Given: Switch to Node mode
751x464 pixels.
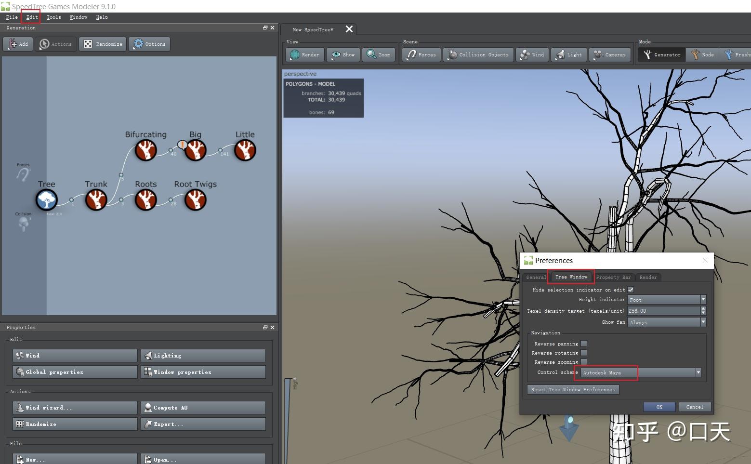Looking at the screenshot, I should 702,55.
